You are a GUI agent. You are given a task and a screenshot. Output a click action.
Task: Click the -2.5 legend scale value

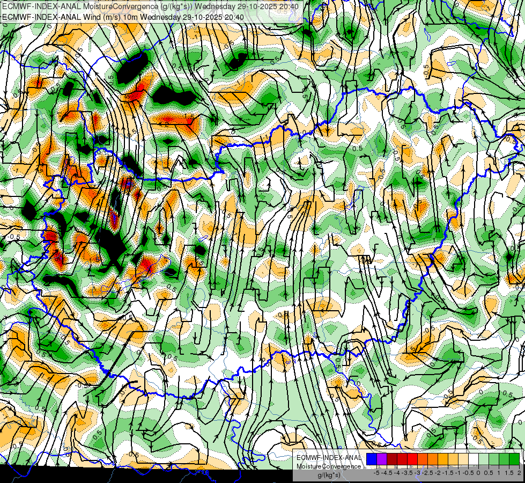[427, 473]
